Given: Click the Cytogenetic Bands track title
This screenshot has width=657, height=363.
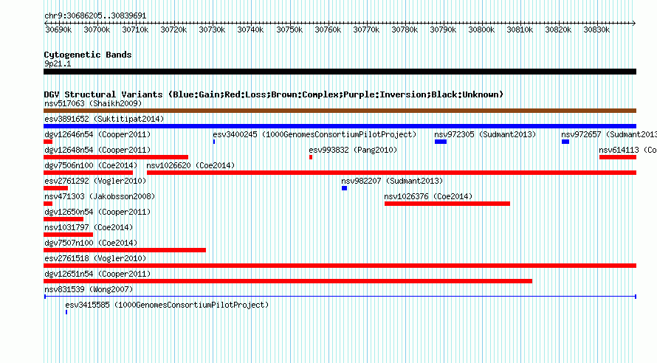Looking at the screenshot, I should [x=88, y=55].
